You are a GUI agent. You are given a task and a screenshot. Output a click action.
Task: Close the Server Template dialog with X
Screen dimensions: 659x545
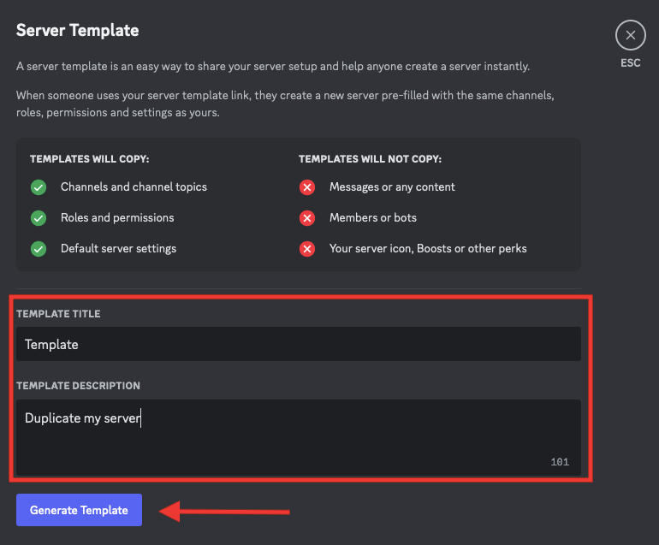point(631,35)
